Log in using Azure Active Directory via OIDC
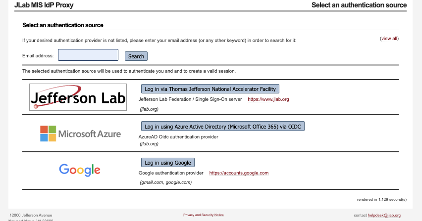This screenshot has height=221, width=422. pyautogui.click(x=223, y=126)
